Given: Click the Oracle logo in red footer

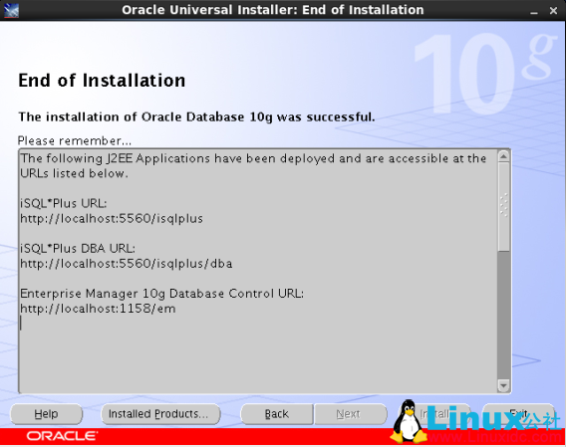Looking at the screenshot, I should (62, 436).
